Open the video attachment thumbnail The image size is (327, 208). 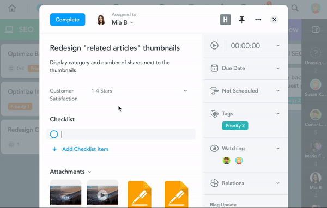pyautogui.click(x=102, y=193)
